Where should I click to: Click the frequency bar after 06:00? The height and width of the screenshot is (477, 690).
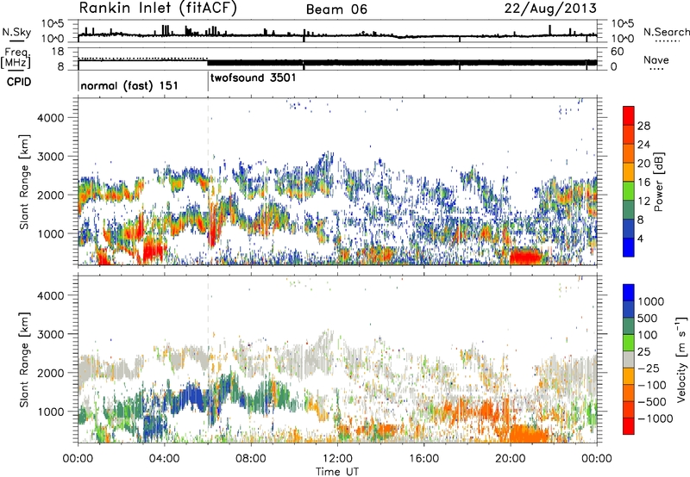click(402, 62)
